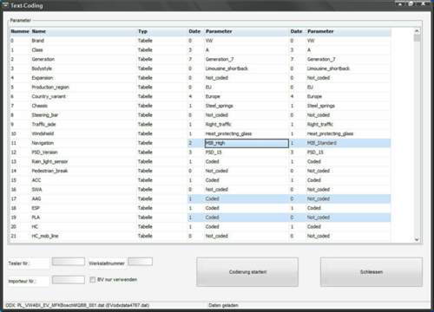Select the Chassis row name
434x312 pixels.
coord(40,106)
